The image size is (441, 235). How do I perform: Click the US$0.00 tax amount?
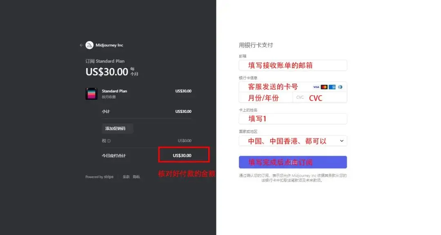coord(185,141)
